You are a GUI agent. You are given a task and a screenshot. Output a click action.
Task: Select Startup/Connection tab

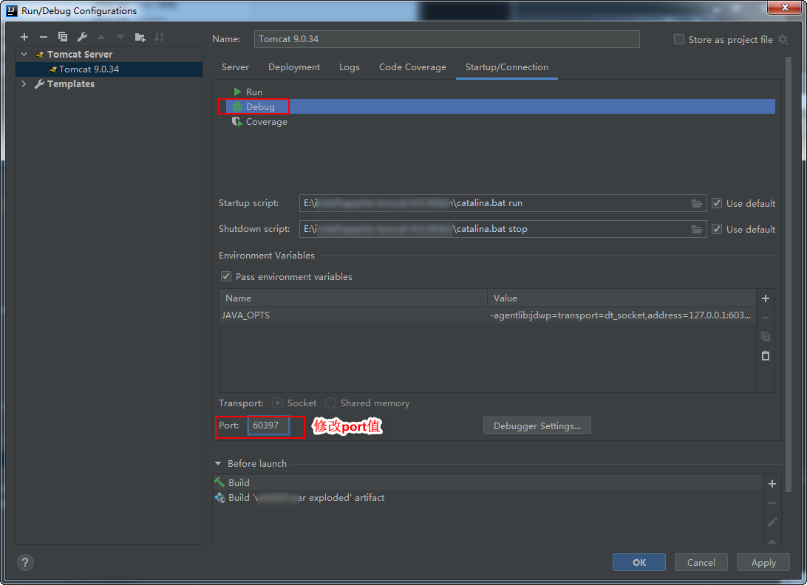pos(507,67)
